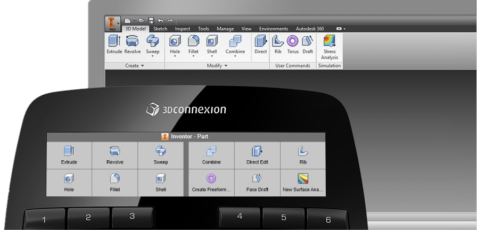This screenshot has height=230, width=477.
Task: Switch to the Sketch tab
Action: [160, 29]
